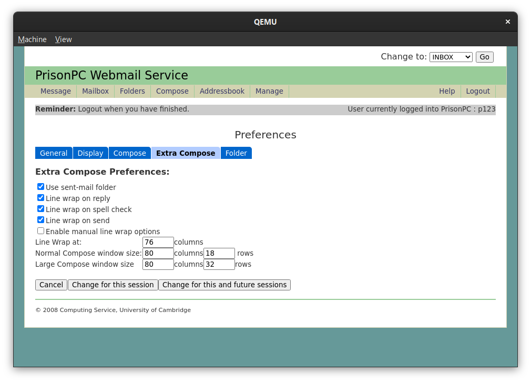Screen dimensions: 531x382
Task: Select the Extra Compose tab
Action: tap(186, 153)
